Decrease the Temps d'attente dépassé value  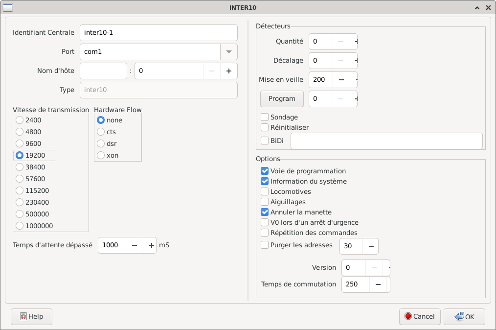pyautogui.click(x=135, y=245)
